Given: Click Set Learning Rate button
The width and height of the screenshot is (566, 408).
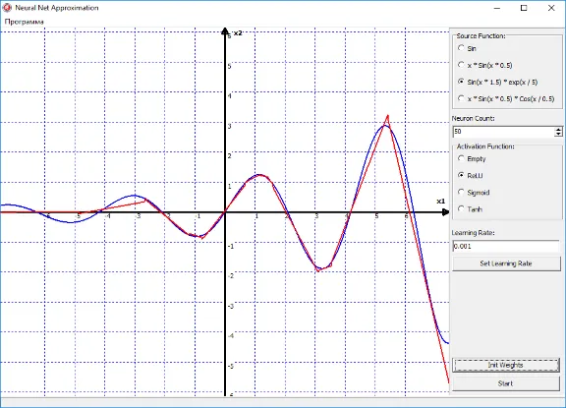Looking at the screenshot, I should 506,263.
